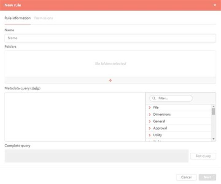
Task: Click the scroll up arrow in metadata list
Action: point(213,106)
